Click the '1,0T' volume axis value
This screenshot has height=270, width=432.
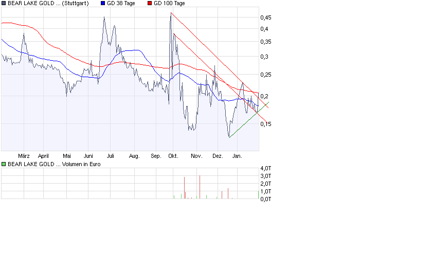pyautogui.click(x=266, y=191)
